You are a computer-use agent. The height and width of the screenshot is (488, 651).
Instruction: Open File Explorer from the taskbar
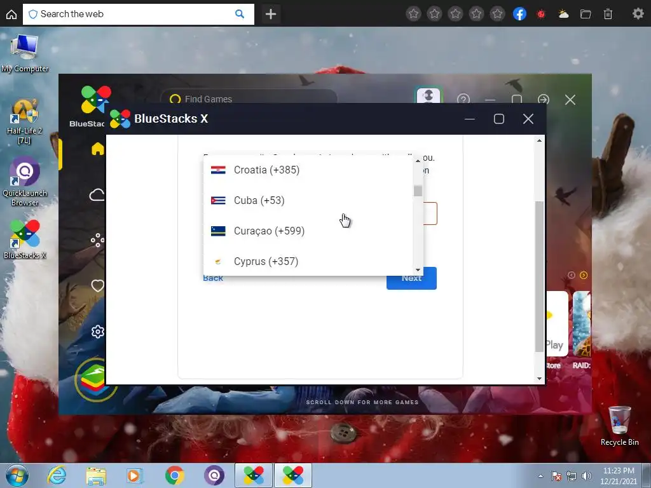pos(96,475)
